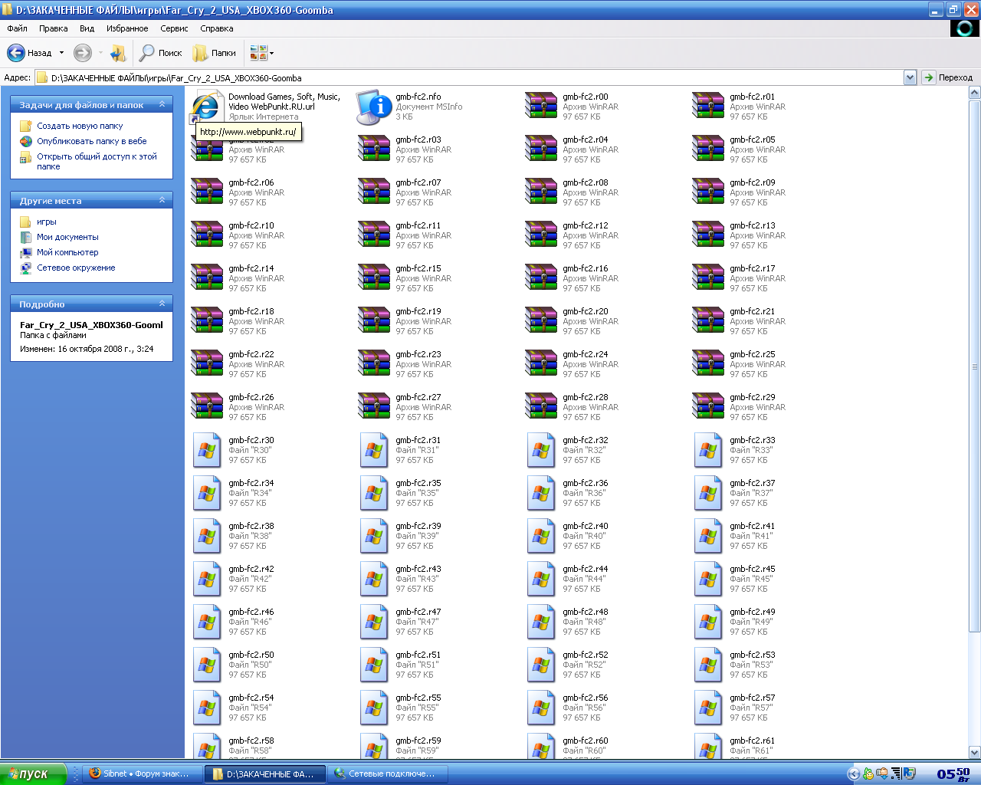
Task: Switch to Сетевые подключения taskbar window
Action: [x=388, y=774]
